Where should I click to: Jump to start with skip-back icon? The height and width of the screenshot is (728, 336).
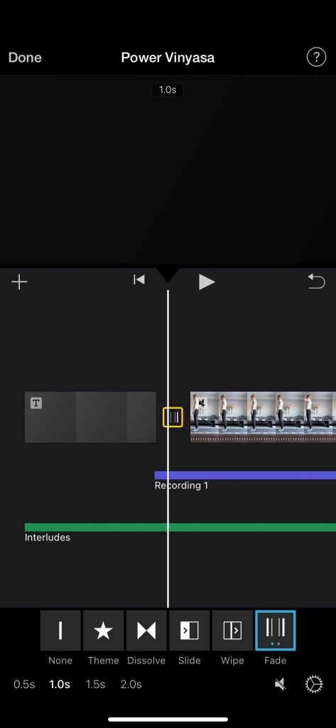(x=139, y=279)
